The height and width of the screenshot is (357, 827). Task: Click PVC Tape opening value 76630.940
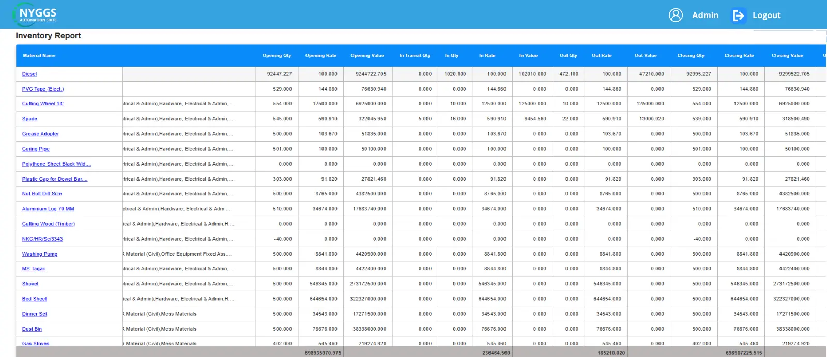(x=374, y=89)
